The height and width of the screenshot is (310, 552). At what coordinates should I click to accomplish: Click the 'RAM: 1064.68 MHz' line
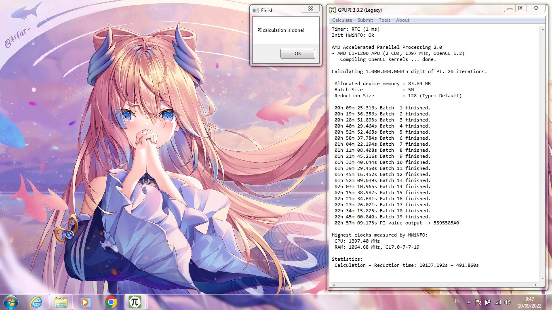pos(377,247)
